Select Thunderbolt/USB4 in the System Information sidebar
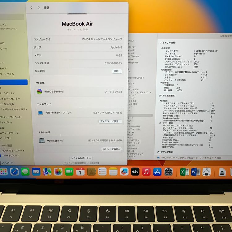Screen dimensions: 232x232 click(136, 78)
